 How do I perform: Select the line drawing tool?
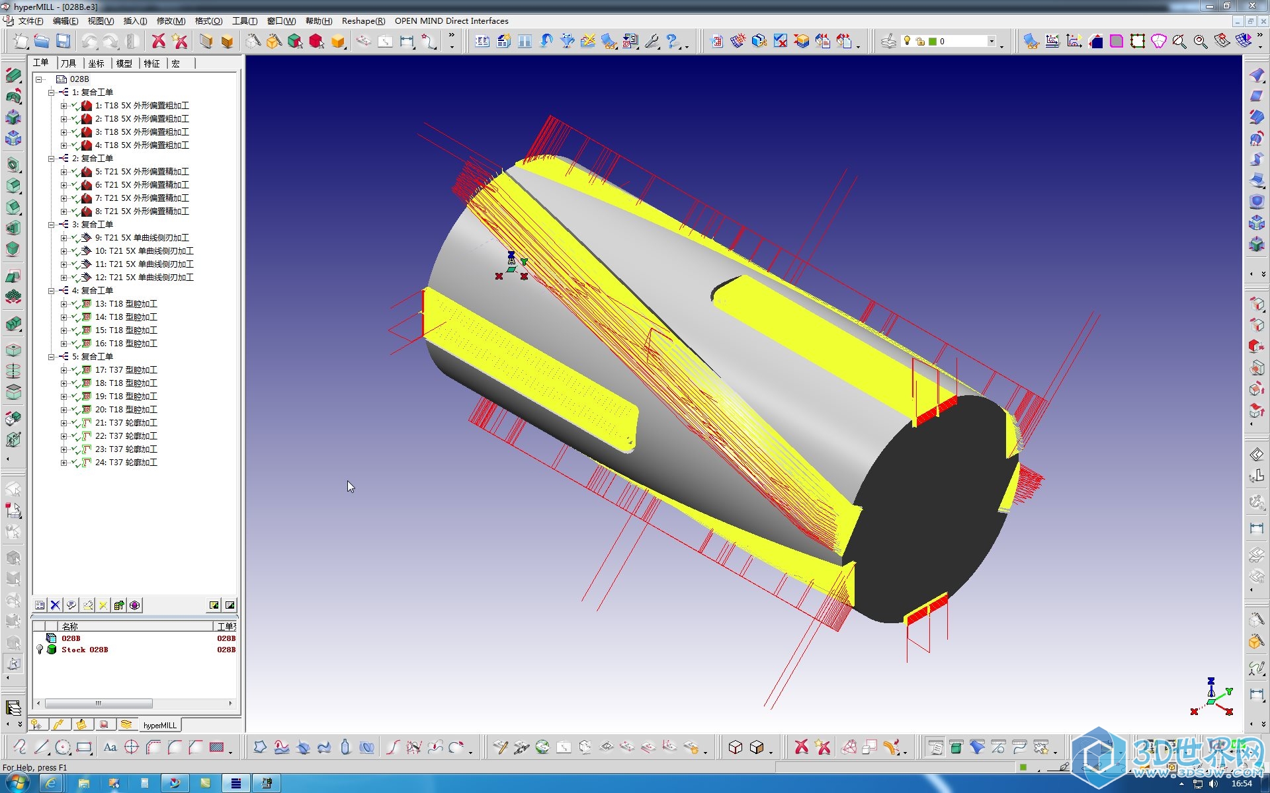click(x=42, y=747)
